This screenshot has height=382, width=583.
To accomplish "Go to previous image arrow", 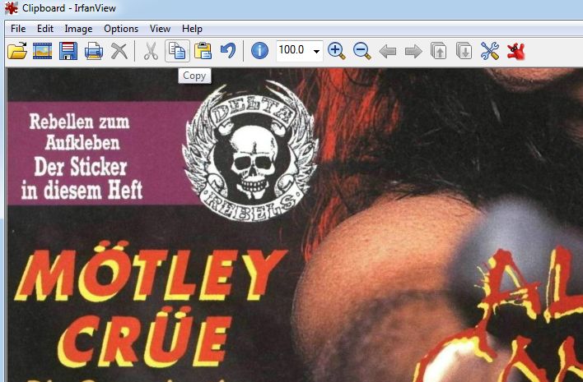I will 387,51.
